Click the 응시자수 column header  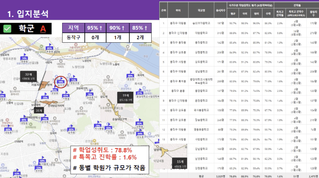pos(221,10)
